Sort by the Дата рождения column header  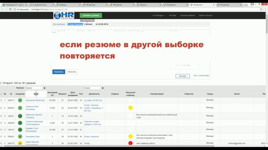click(x=72, y=94)
